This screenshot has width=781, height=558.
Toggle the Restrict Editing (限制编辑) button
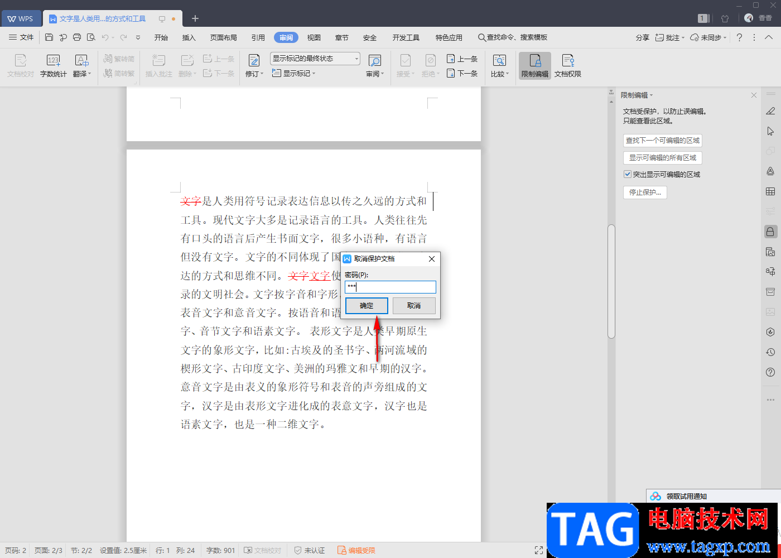[535, 66]
